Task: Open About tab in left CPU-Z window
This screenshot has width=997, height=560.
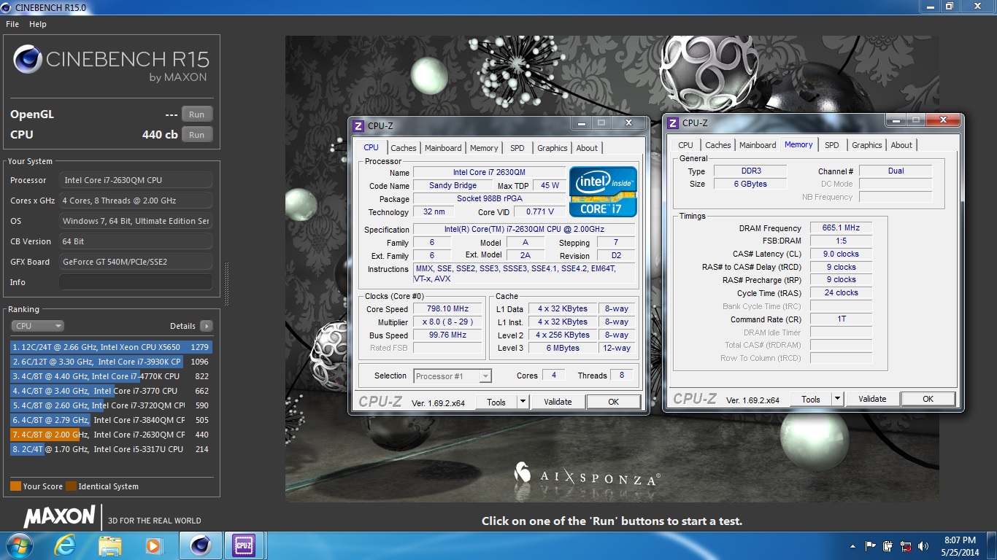Action: 587,148
